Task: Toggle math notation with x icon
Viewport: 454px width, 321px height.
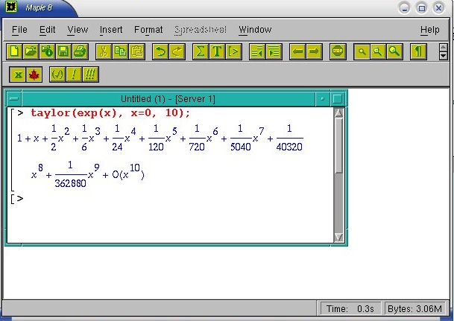Action: pyautogui.click(x=17, y=74)
